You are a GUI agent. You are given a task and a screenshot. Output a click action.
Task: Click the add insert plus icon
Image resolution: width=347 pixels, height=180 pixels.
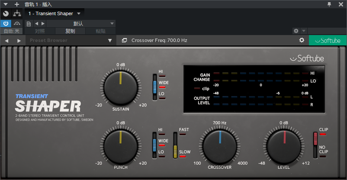(x=17, y=4)
